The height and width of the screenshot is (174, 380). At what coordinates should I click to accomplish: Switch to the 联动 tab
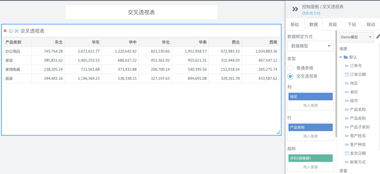click(x=371, y=24)
